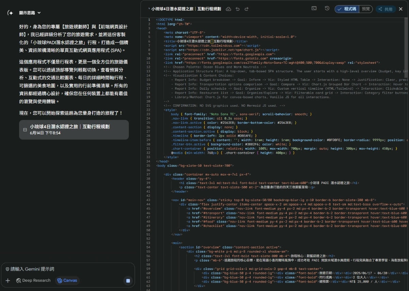Screen dimensions: 409x291
Task: Click the Gemini sparkle icon
Action: (10, 13)
